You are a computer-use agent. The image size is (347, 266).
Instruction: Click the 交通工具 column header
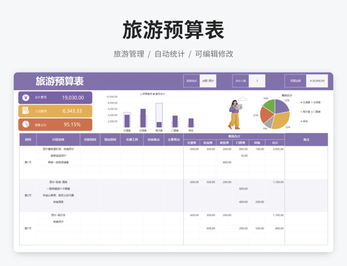(x=132, y=140)
